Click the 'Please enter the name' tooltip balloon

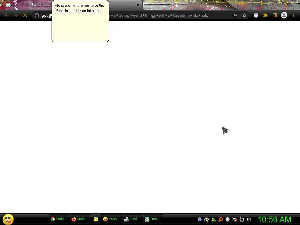click(80, 21)
